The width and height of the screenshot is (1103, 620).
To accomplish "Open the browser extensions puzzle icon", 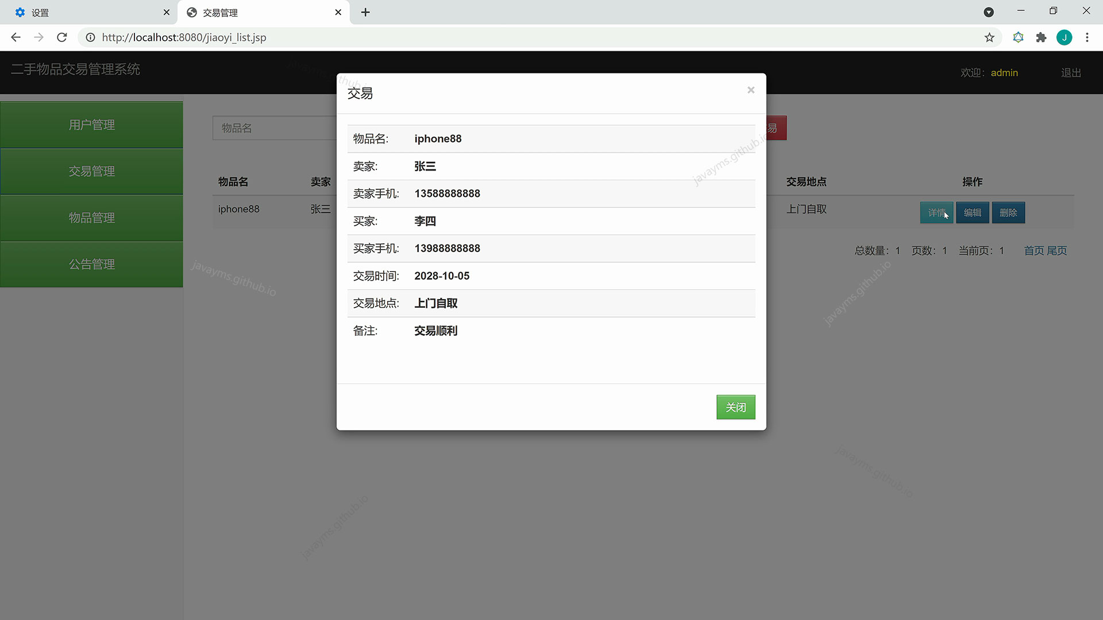I will tap(1041, 37).
